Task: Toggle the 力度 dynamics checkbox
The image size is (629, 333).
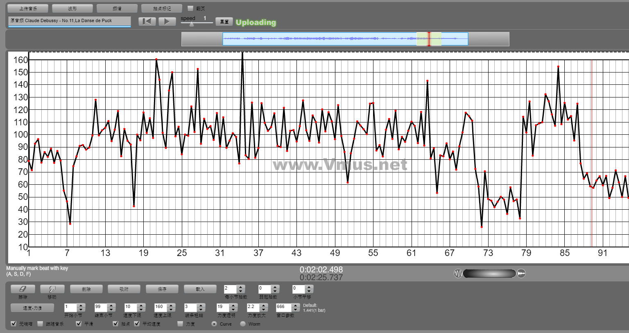Action: [180, 324]
